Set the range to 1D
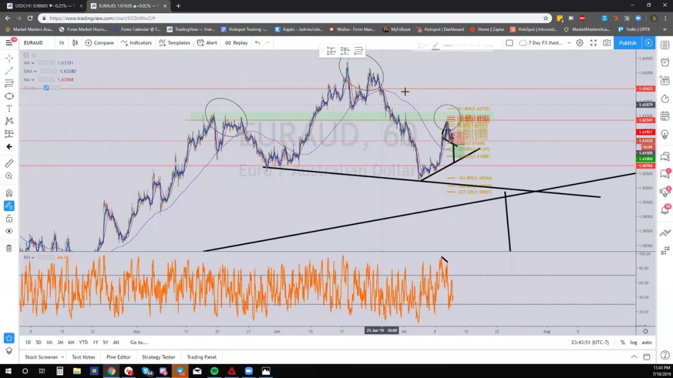 tap(28, 342)
